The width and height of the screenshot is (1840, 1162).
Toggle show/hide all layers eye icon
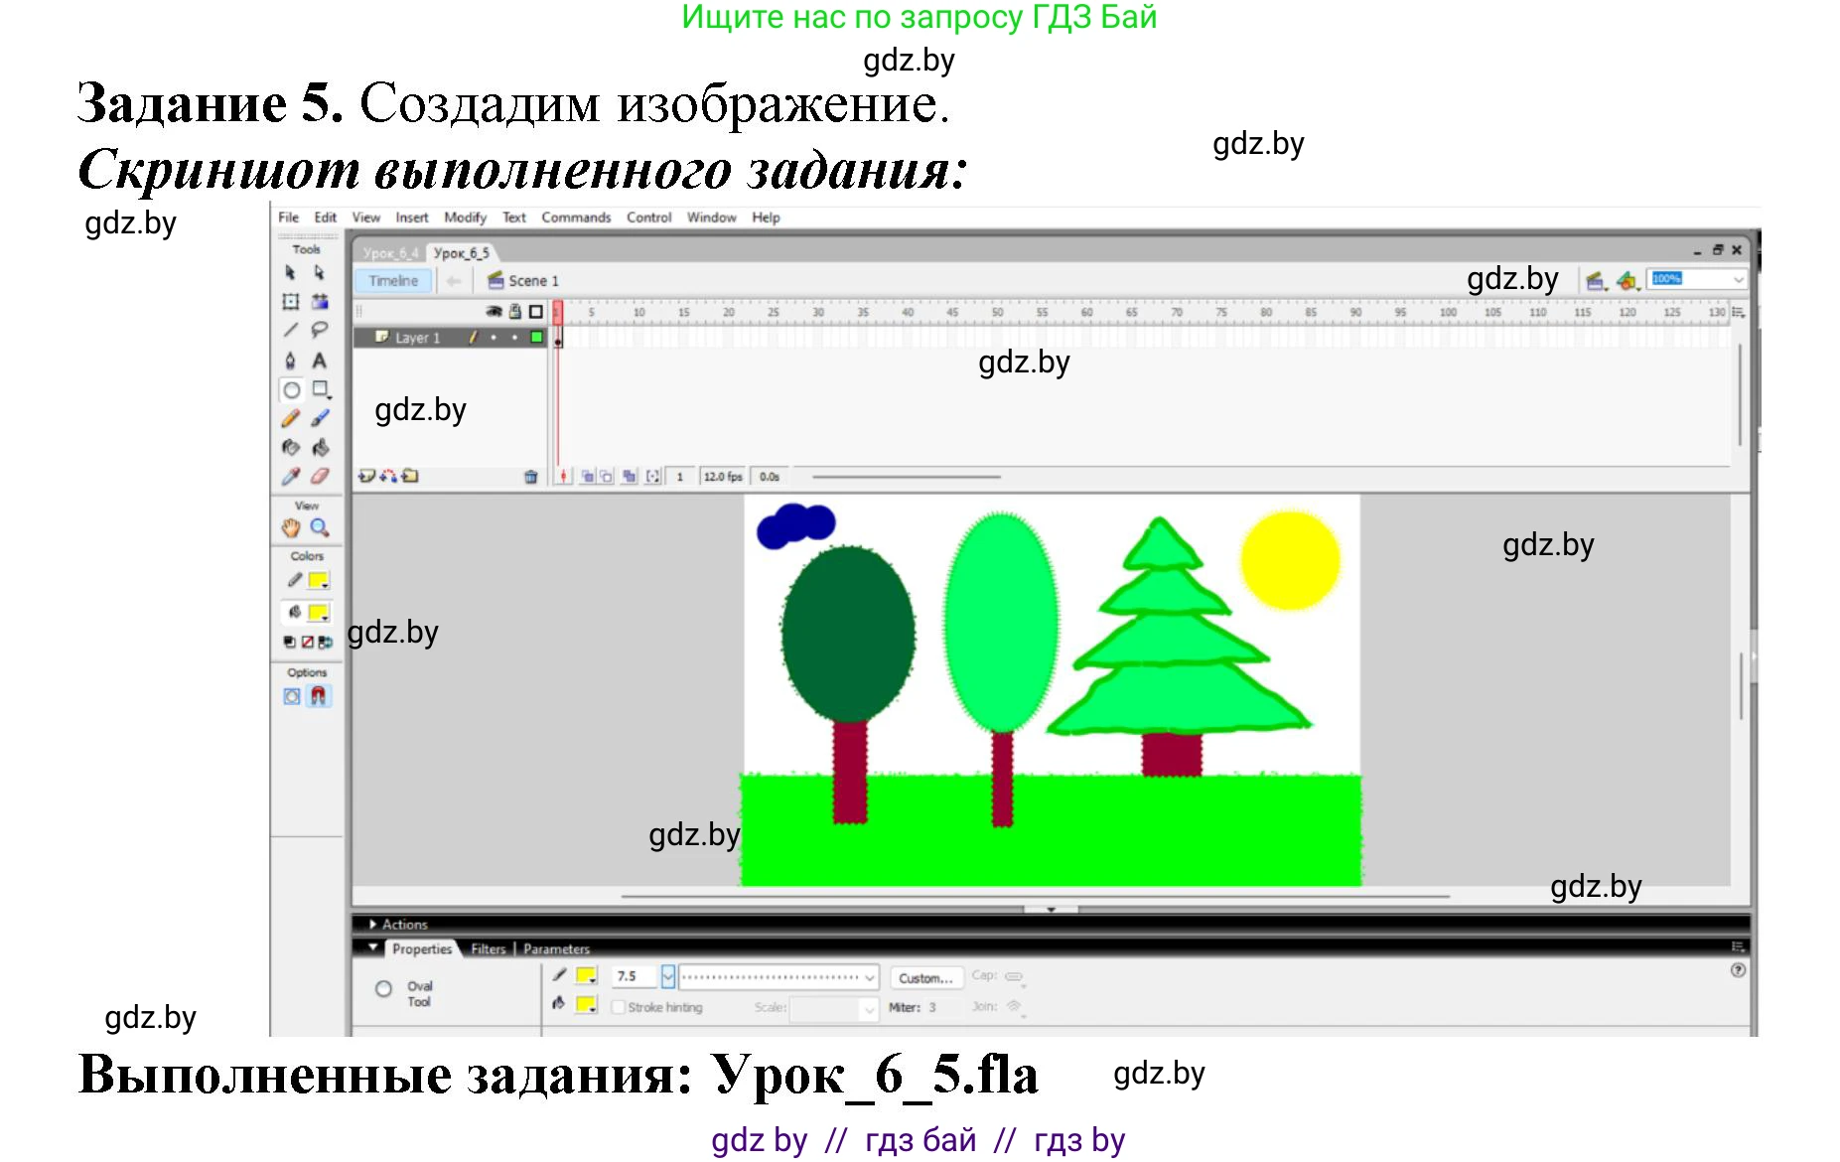tap(494, 312)
